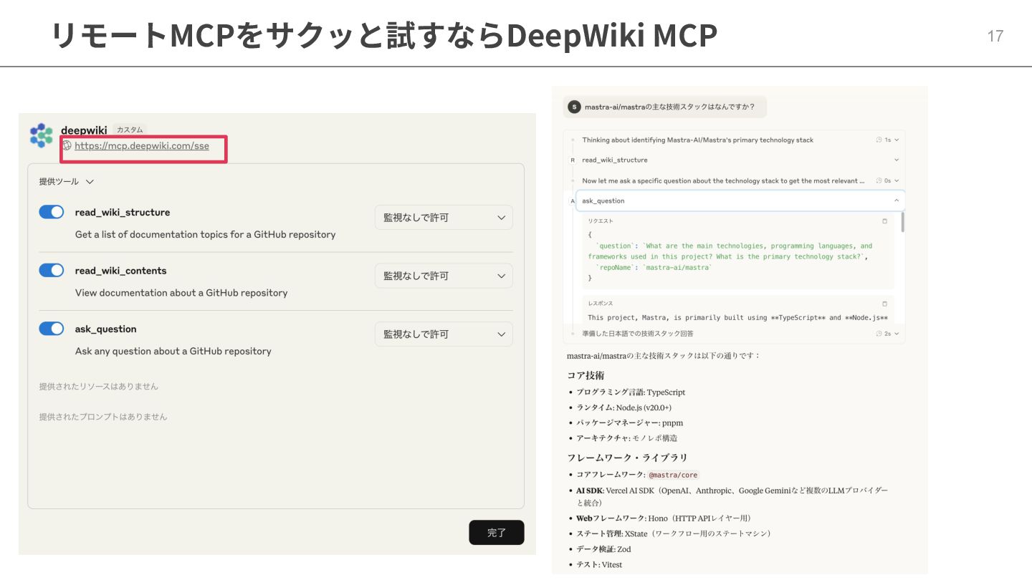
Task: Click the 'ランタイム: Node.js (v20.0+)' bullet
Action: [x=623, y=407]
